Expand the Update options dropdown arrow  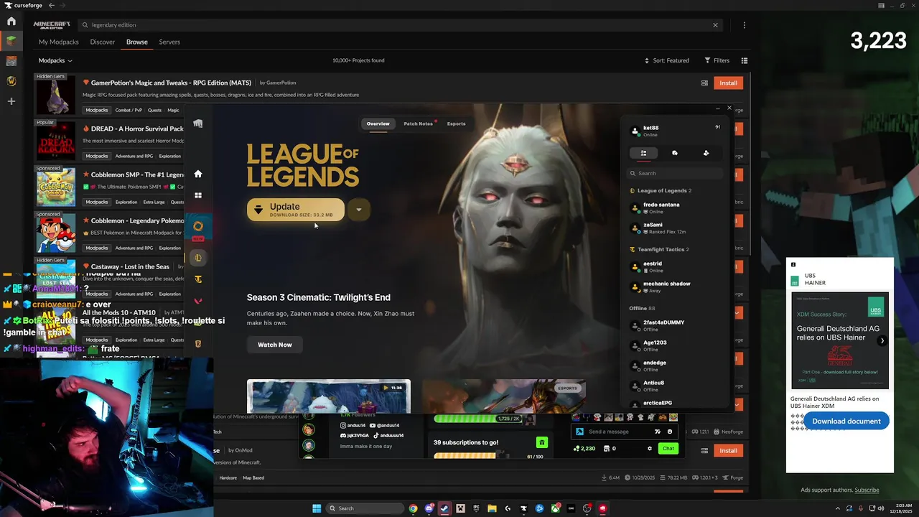[x=358, y=210]
